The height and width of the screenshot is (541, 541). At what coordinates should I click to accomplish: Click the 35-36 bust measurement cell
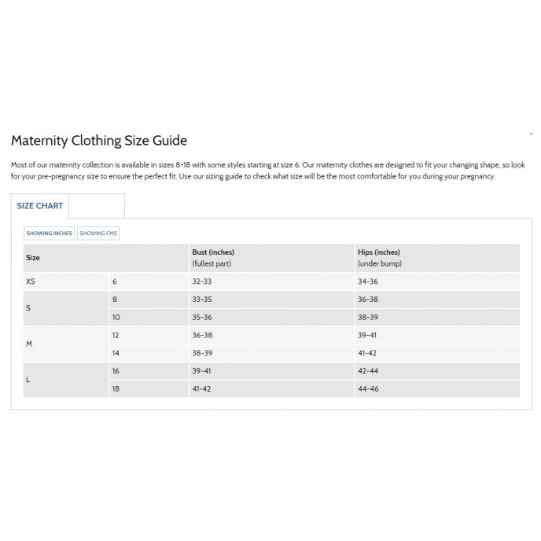(271, 318)
